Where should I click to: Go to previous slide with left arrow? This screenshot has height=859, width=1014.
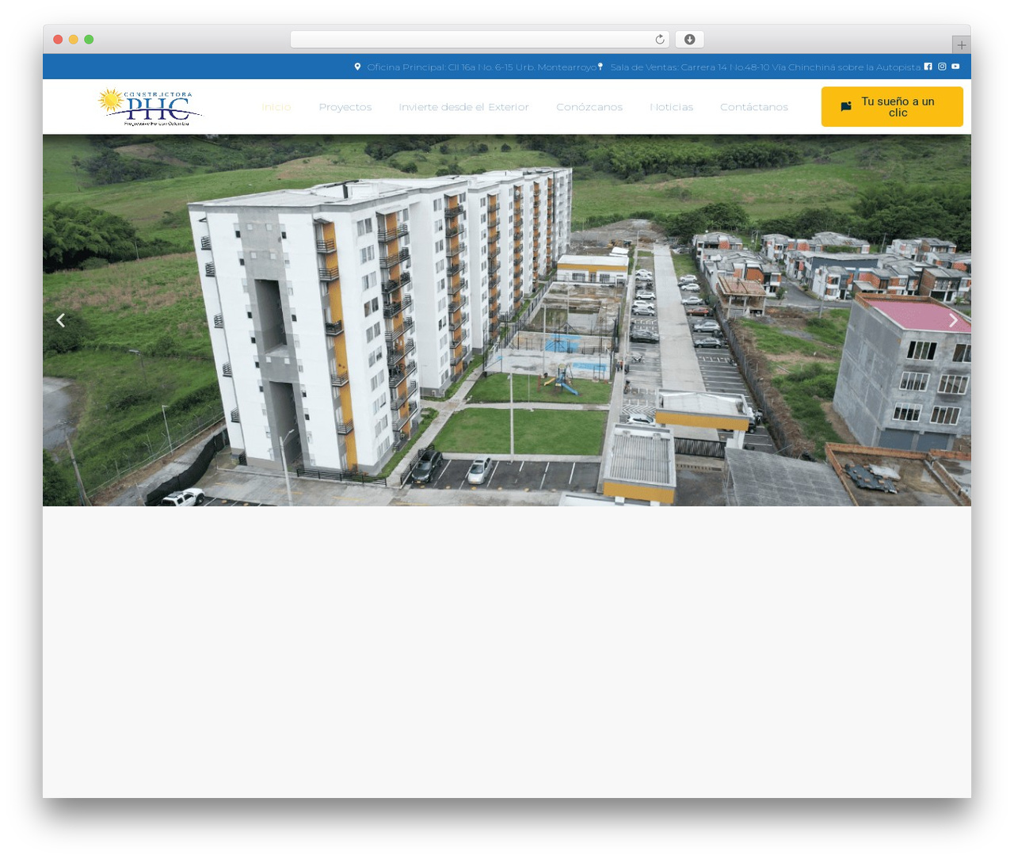(60, 320)
